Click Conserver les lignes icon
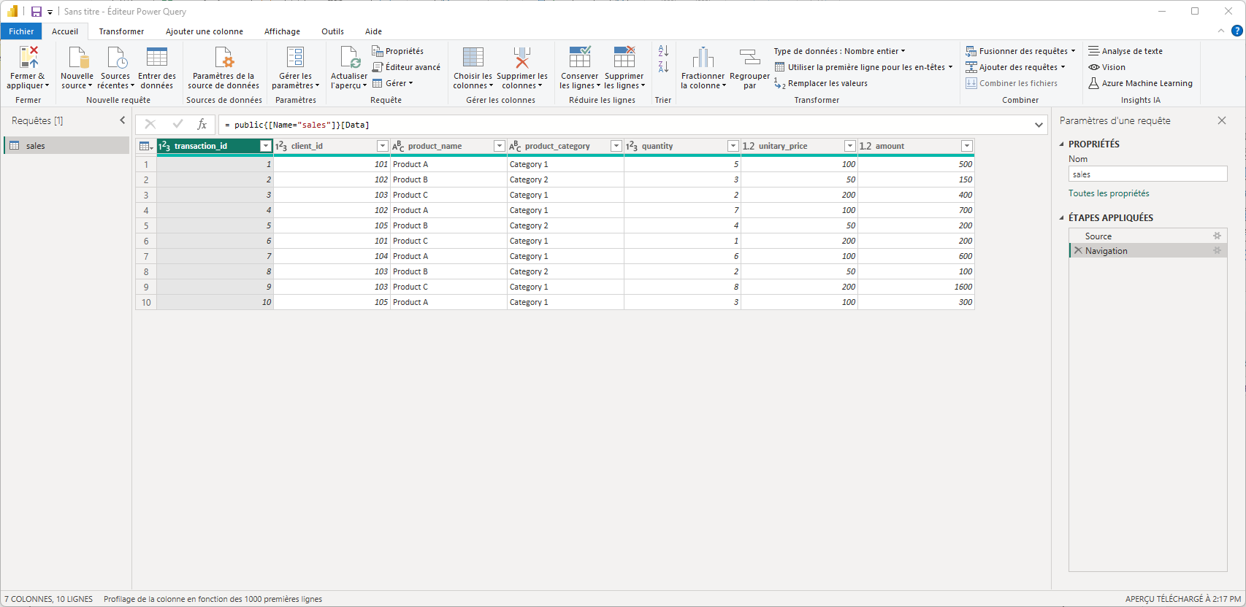This screenshot has height=607, width=1246. tap(580, 57)
